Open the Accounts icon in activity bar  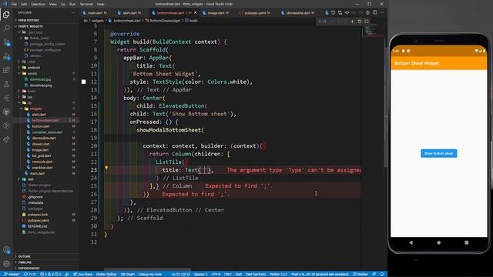point(6,250)
